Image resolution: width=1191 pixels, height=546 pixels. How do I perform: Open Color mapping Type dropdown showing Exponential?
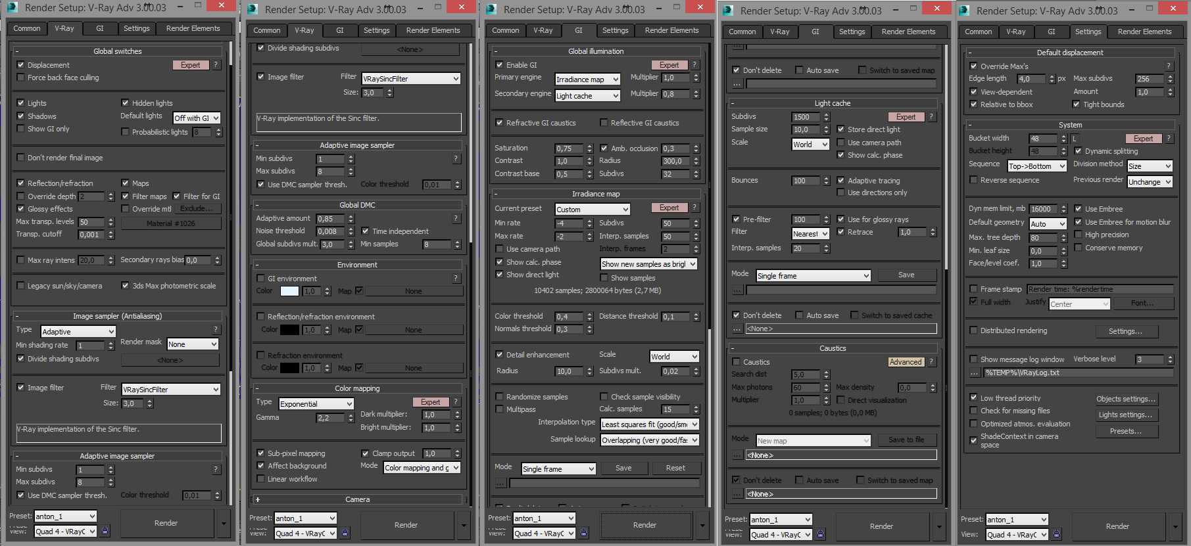tap(316, 404)
